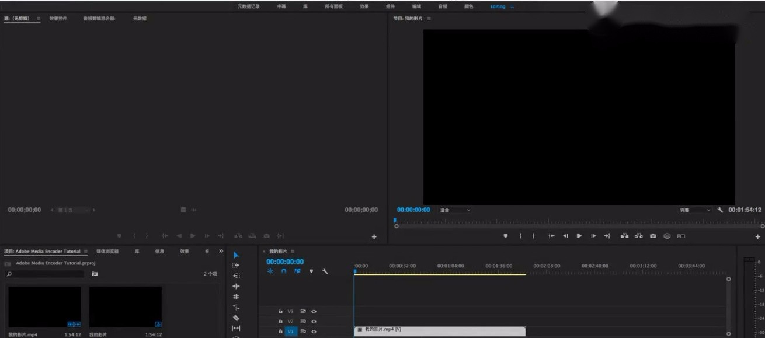
Task: Toggle V1 track targeting button
Action: pyautogui.click(x=290, y=331)
